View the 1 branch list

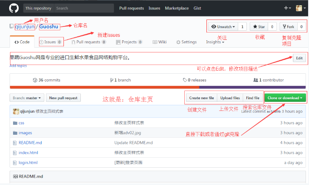tap(120, 80)
